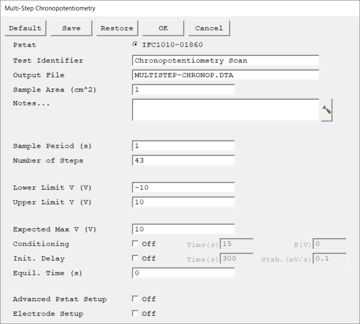
Task: Click inside the Notes text box
Action: tap(226, 110)
